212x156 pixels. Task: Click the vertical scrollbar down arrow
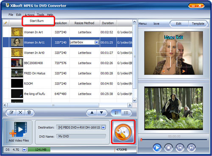pyautogui.click(x=134, y=100)
